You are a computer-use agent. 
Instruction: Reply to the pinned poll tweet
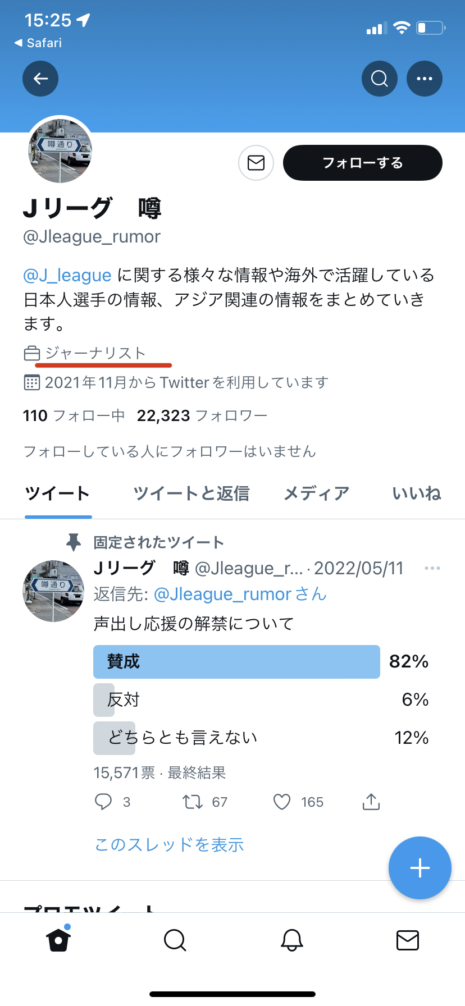pyautogui.click(x=104, y=802)
